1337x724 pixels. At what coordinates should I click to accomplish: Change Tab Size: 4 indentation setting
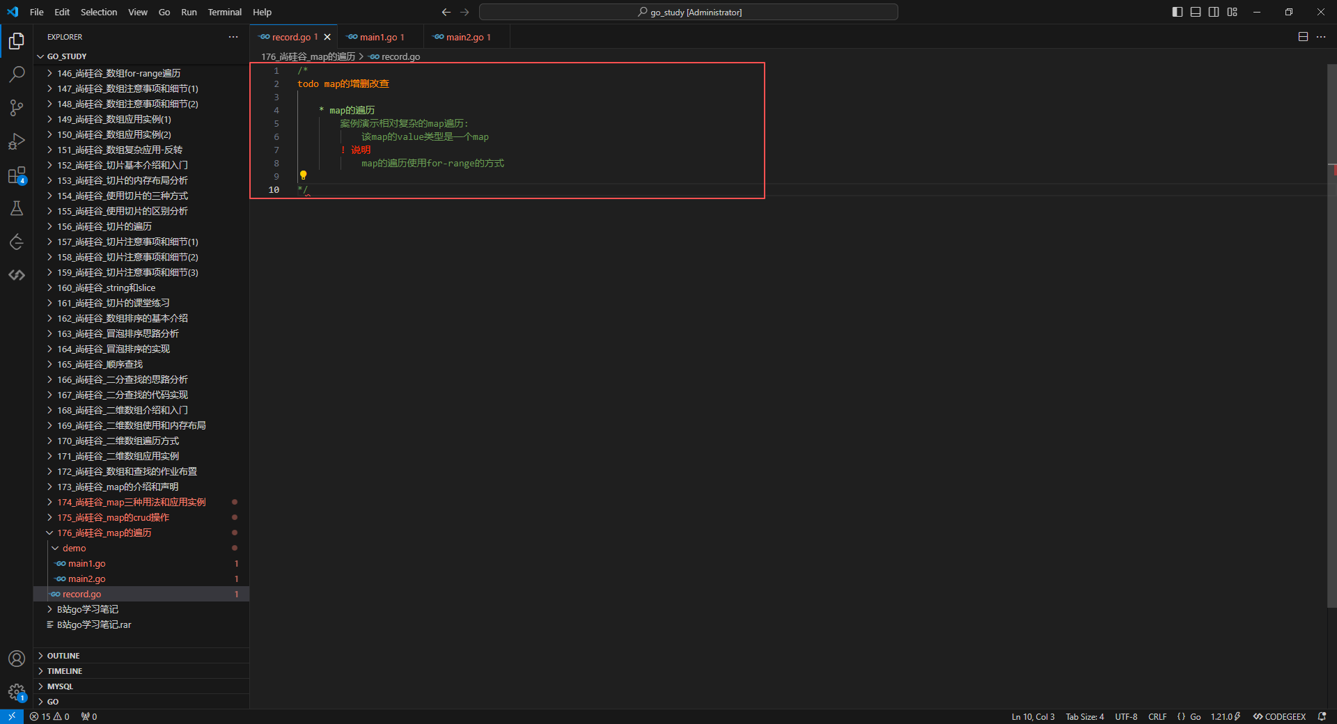point(1084,716)
